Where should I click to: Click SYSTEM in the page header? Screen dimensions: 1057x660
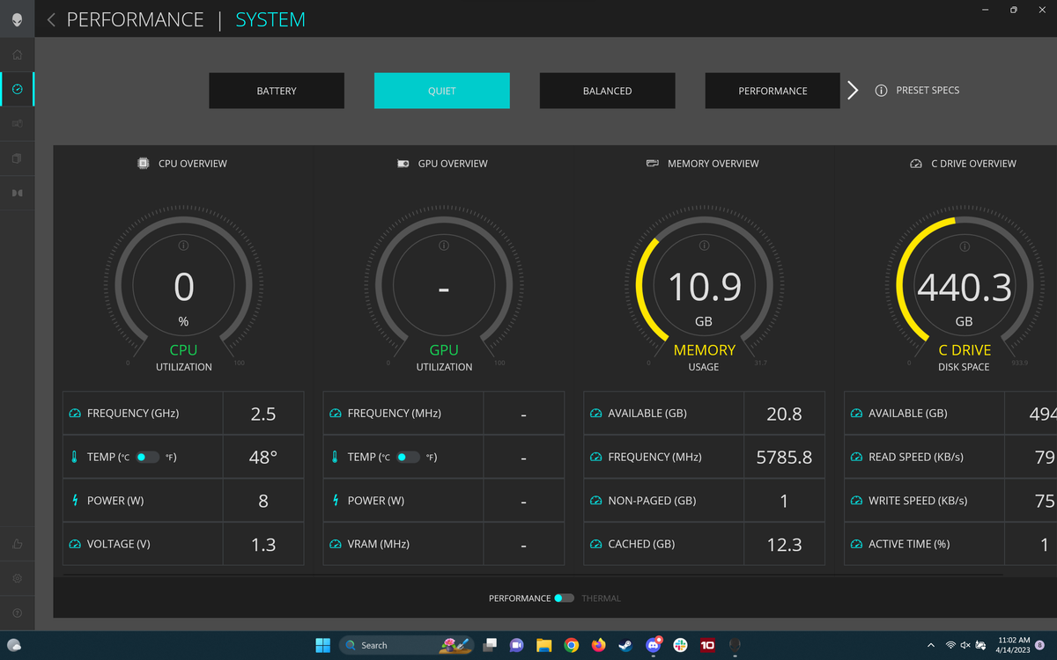[x=270, y=19]
